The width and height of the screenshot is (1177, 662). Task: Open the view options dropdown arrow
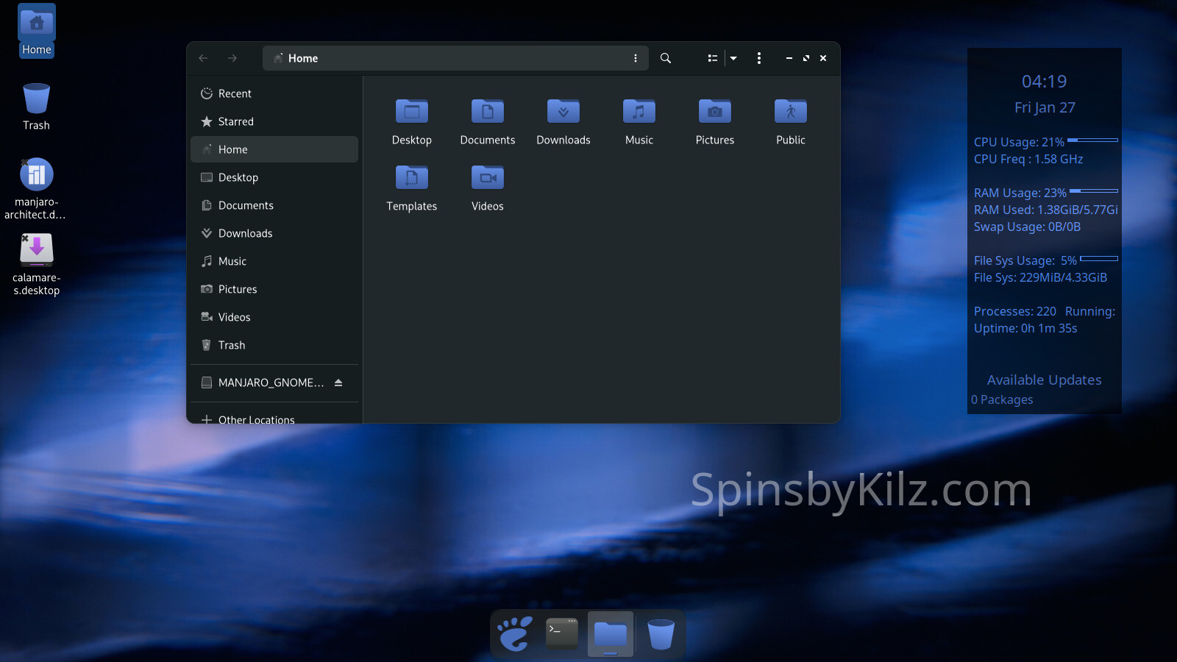[733, 58]
